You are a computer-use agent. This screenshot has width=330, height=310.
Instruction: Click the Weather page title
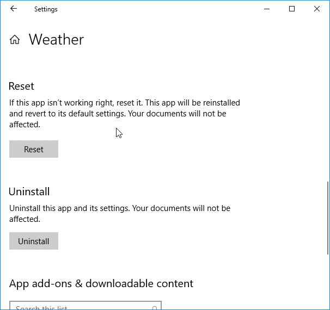(x=56, y=40)
